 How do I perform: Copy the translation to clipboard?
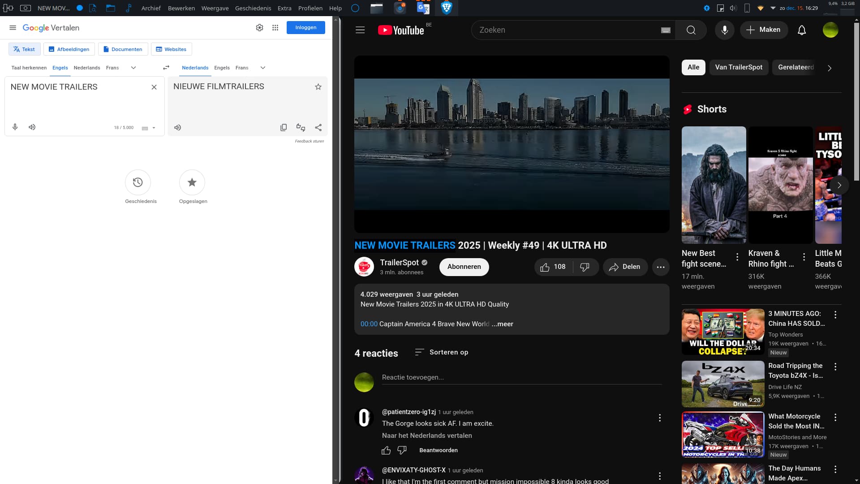coord(284,128)
